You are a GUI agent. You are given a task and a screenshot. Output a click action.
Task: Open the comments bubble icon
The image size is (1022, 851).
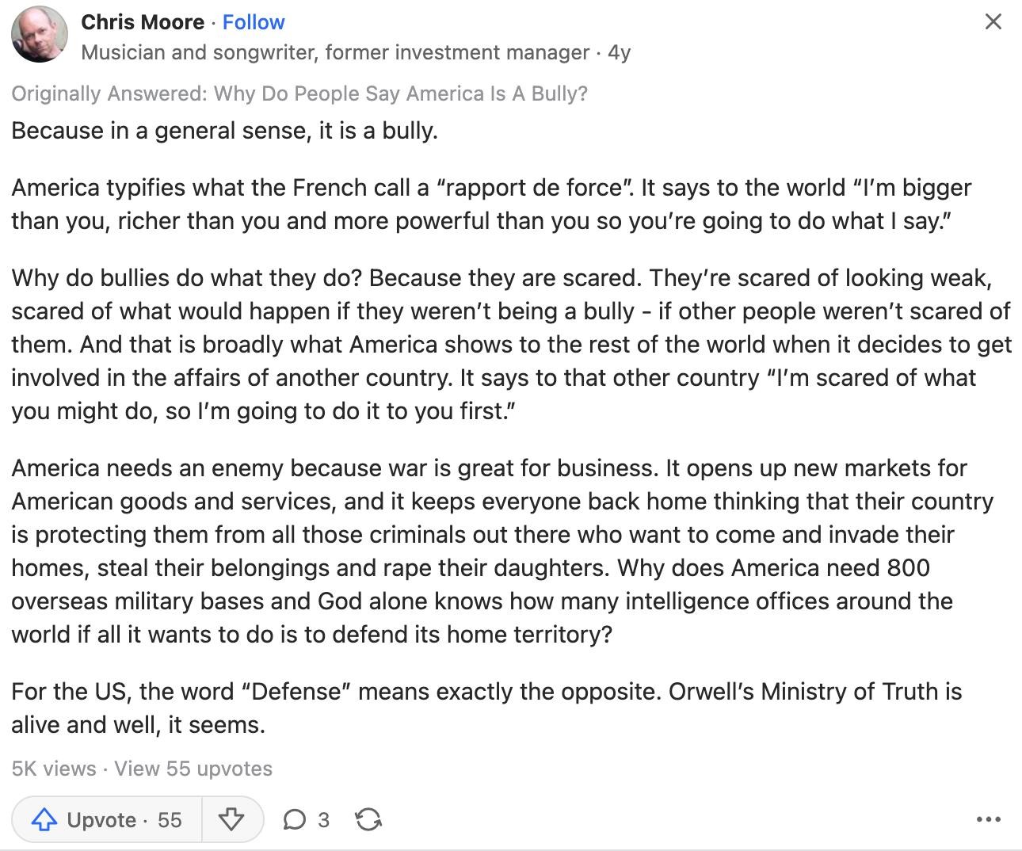[x=294, y=819]
